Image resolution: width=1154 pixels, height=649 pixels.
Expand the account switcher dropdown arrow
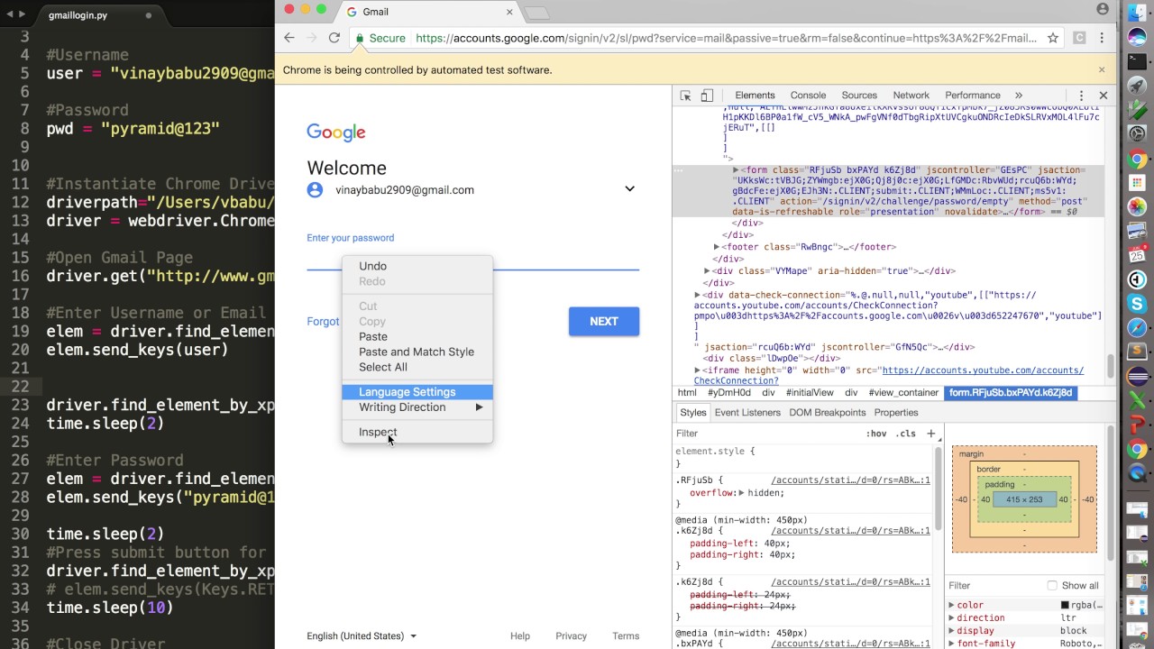(629, 189)
